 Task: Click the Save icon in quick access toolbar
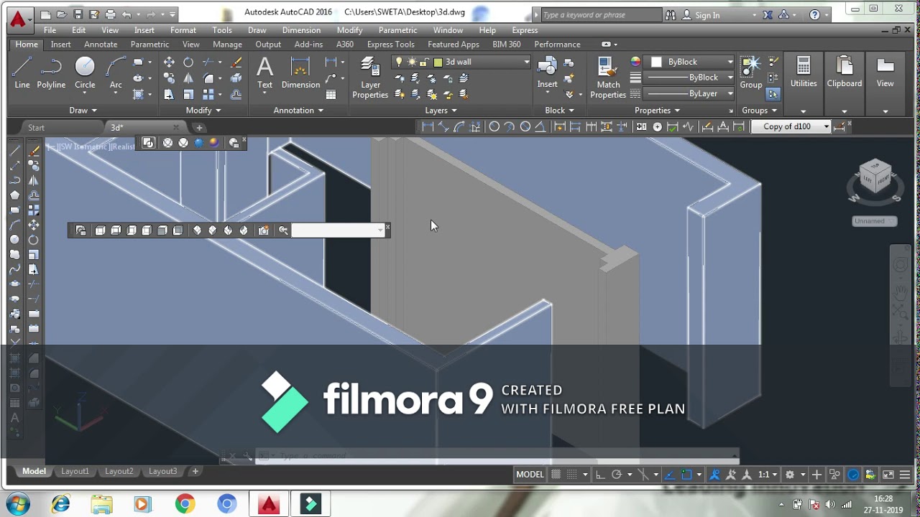(x=78, y=14)
